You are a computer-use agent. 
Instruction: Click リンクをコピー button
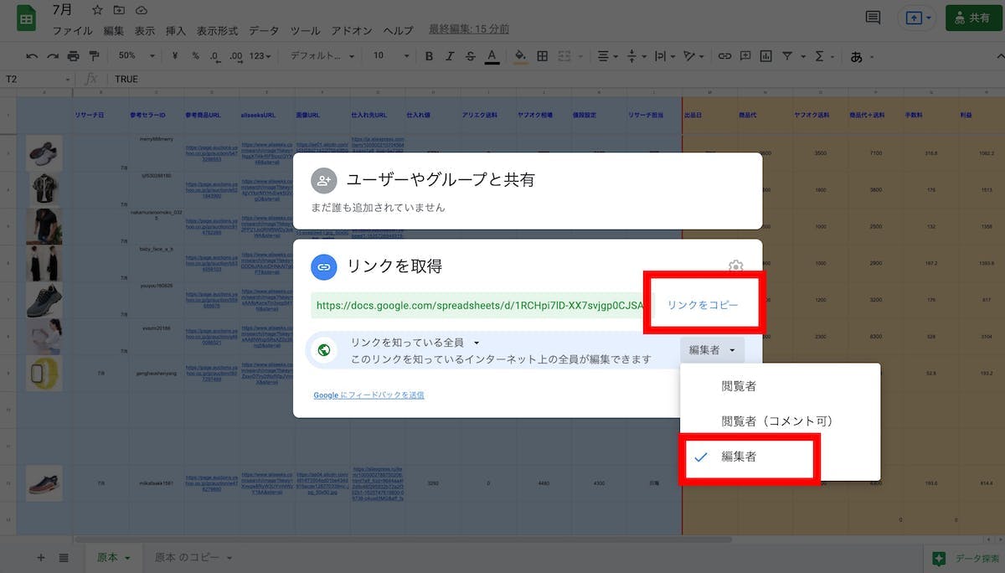[x=703, y=305]
